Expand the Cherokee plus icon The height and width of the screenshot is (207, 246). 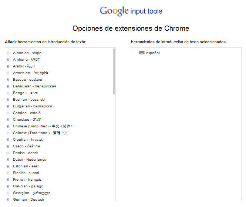click(x=8, y=120)
